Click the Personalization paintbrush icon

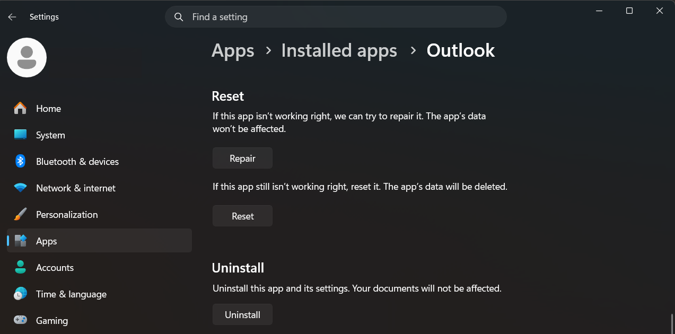pyautogui.click(x=20, y=214)
